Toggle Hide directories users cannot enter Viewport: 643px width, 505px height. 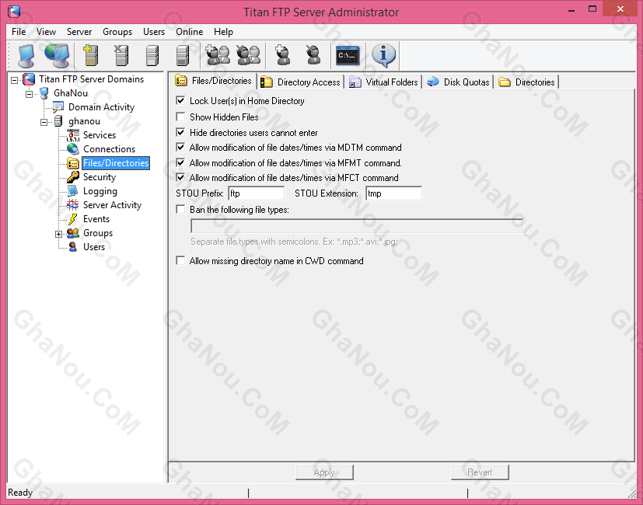pos(180,132)
